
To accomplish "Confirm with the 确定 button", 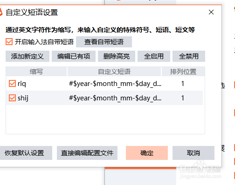I will [147, 153].
